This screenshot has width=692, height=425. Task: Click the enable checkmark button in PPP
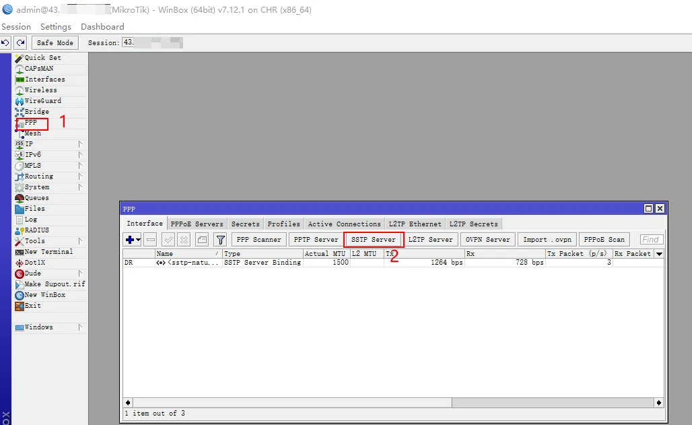[168, 240]
